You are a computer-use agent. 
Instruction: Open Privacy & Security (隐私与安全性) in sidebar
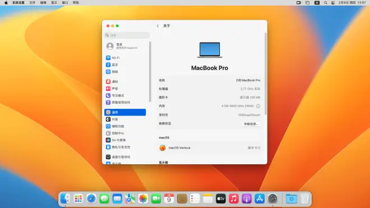click(x=125, y=147)
